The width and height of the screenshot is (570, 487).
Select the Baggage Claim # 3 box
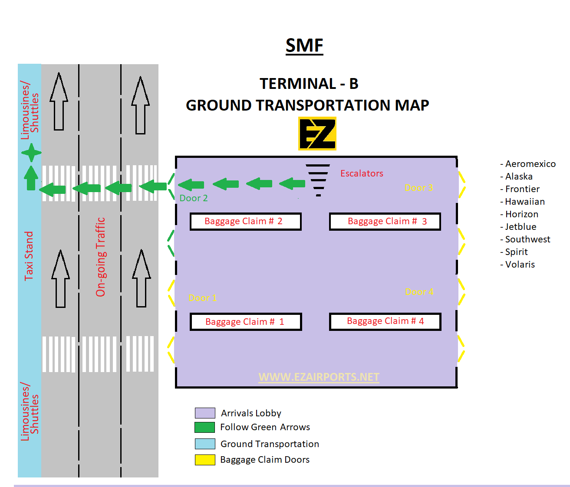pyautogui.click(x=385, y=222)
